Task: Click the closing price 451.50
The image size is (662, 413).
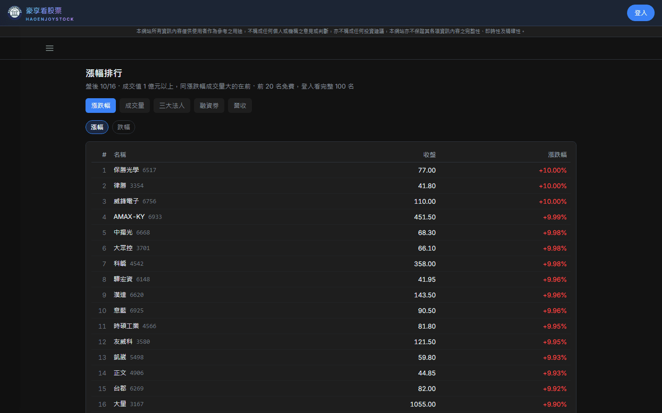Action: [x=425, y=217]
